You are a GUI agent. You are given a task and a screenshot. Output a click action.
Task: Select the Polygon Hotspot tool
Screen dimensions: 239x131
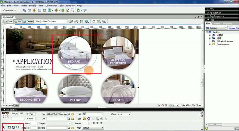[x=18, y=128]
